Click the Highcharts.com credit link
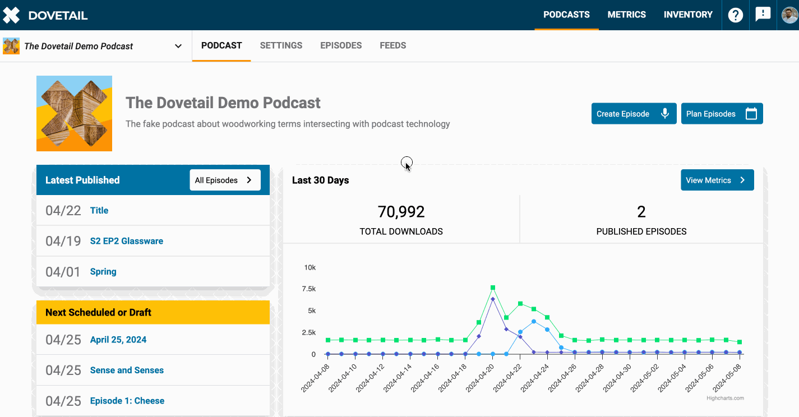This screenshot has width=799, height=417. click(x=725, y=398)
